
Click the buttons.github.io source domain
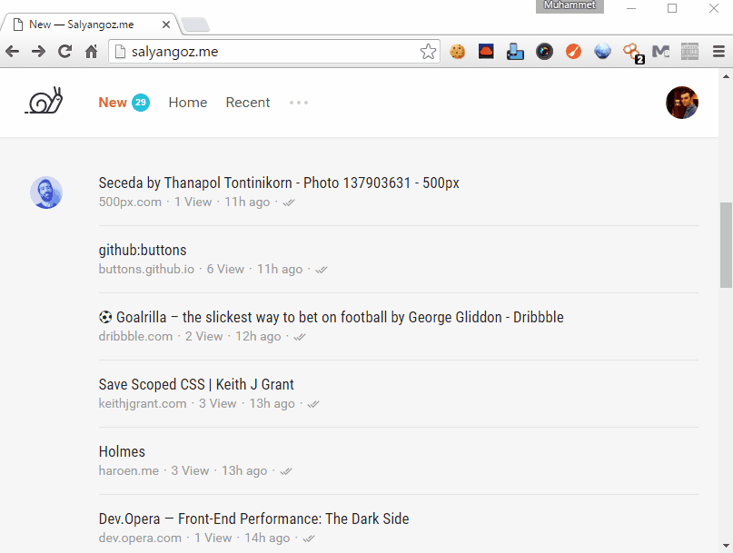[x=146, y=270]
